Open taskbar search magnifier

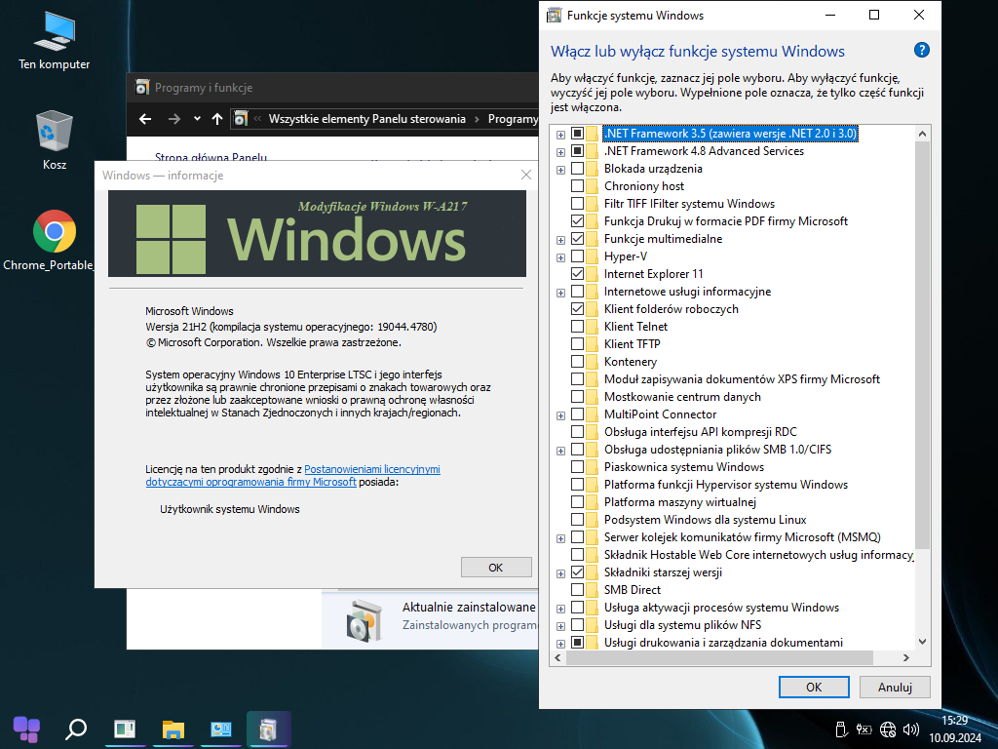click(75, 729)
